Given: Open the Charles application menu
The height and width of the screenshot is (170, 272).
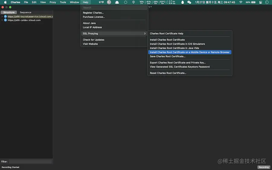Looking at the screenshot, I should 15,2.
